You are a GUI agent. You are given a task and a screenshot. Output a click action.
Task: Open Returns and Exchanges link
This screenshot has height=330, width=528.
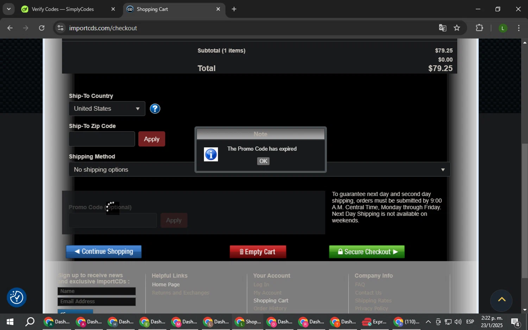point(181,293)
